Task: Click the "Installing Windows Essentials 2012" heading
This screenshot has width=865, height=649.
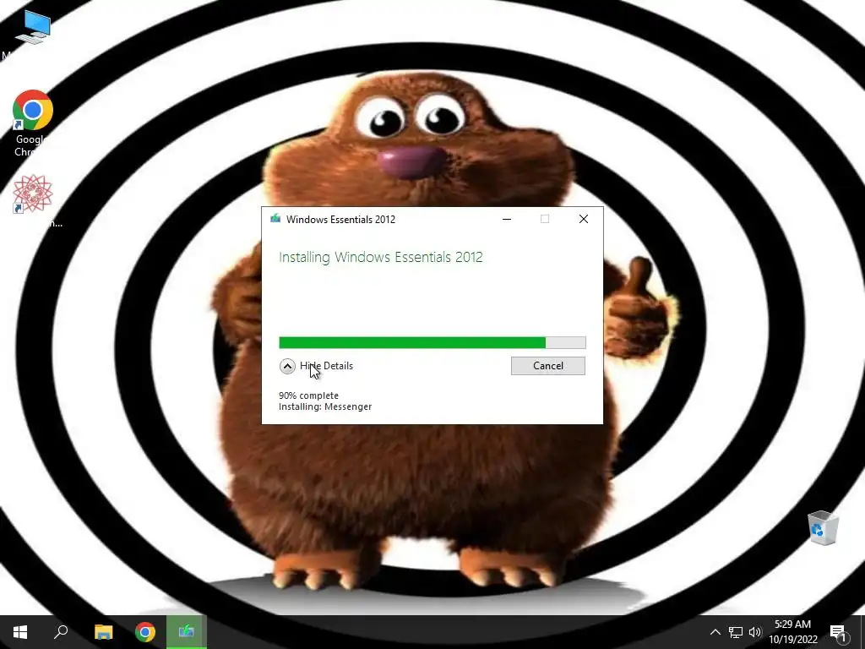Action: pyautogui.click(x=381, y=257)
